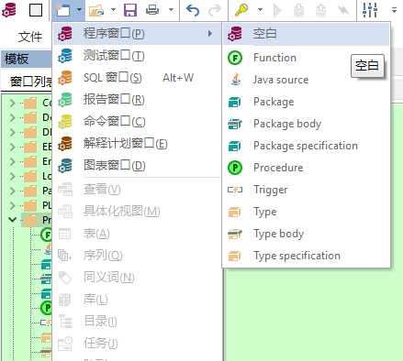This screenshot has height=361, width=403.
Task: Click the green P procedure icon in tree
Action: pos(47,308)
